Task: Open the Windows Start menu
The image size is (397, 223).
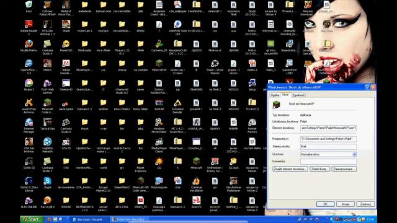Action: (32, 219)
